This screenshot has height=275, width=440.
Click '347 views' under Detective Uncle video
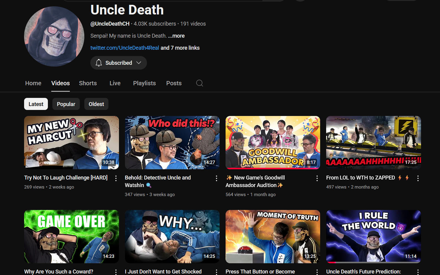point(135,195)
